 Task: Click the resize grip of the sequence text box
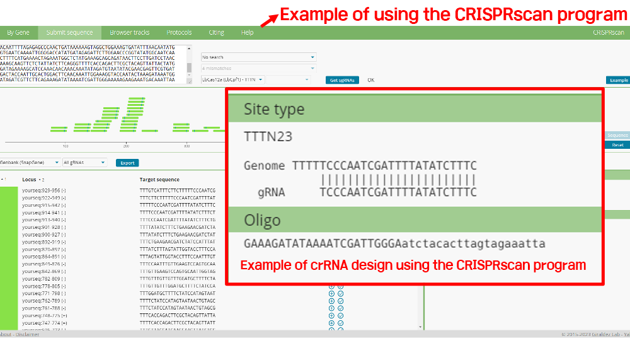pyautogui.click(x=189, y=81)
